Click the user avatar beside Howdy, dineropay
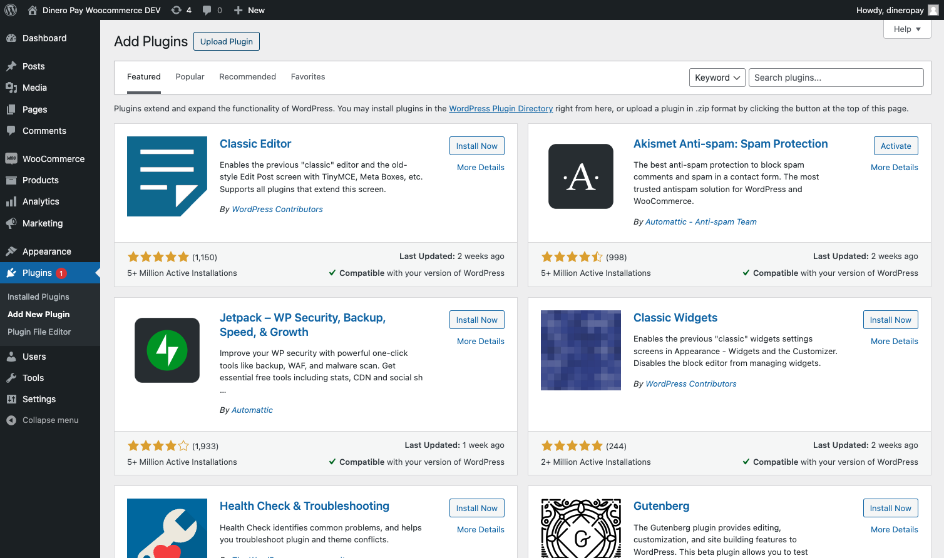The height and width of the screenshot is (558, 944). point(933,10)
